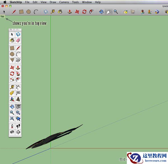Select the Tape Measure tool in the top toolbar
The image size is (168, 164).
point(53,12)
